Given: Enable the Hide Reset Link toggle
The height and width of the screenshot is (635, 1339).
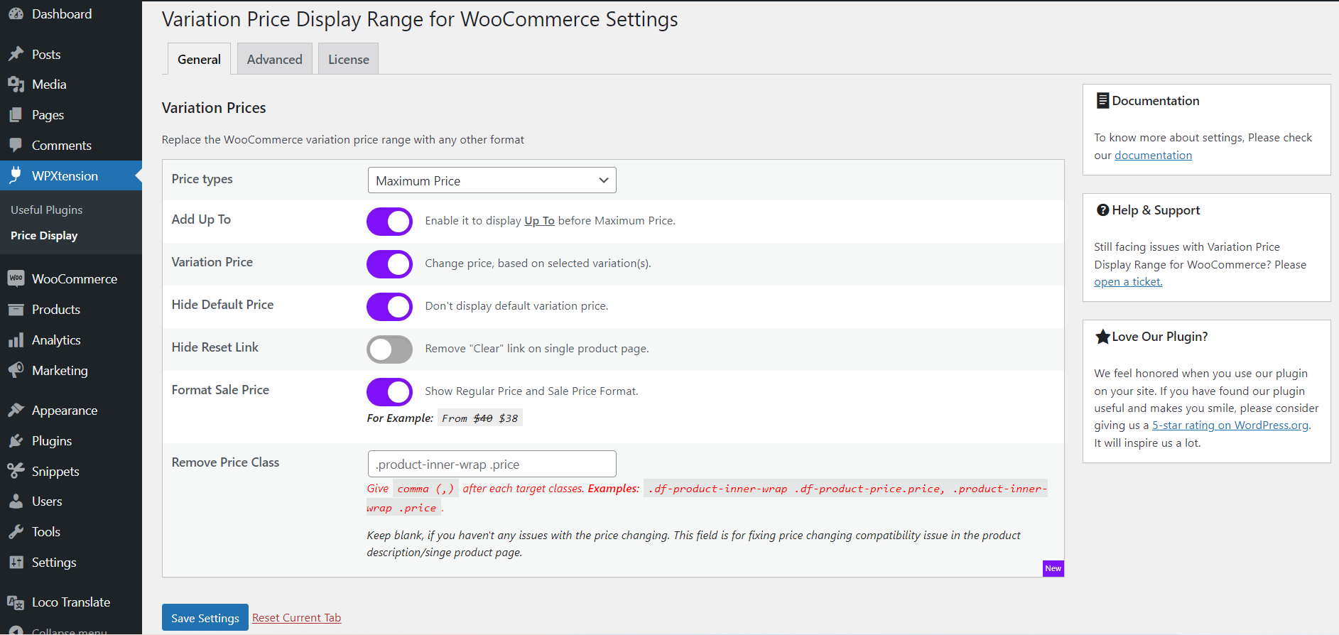Looking at the screenshot, I should click(389, 349).
